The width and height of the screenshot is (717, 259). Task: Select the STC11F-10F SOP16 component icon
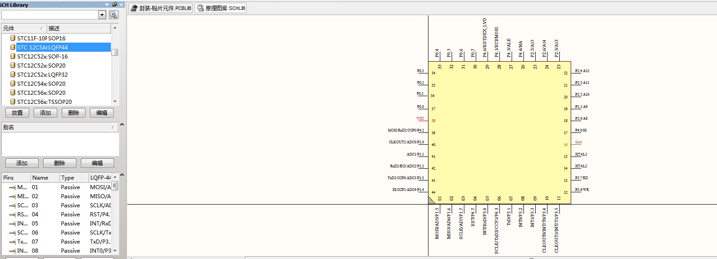click(x=13, y=38)
